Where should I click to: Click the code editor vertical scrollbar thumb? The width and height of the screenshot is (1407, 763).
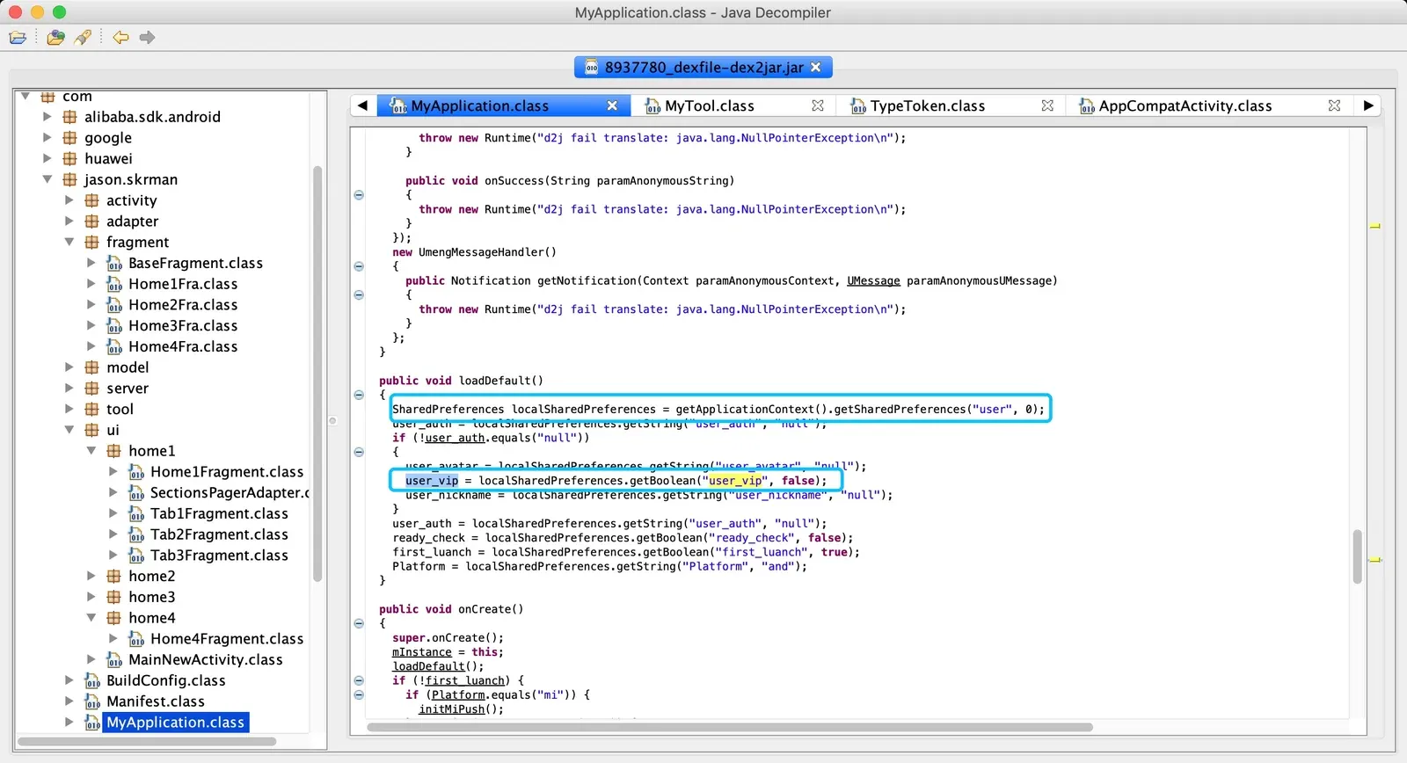(1357, 556)
